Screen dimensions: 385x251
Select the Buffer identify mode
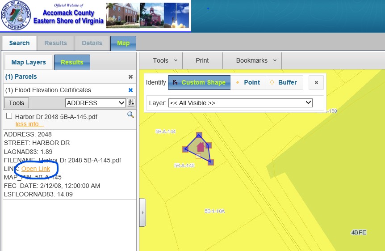point(283,83)
